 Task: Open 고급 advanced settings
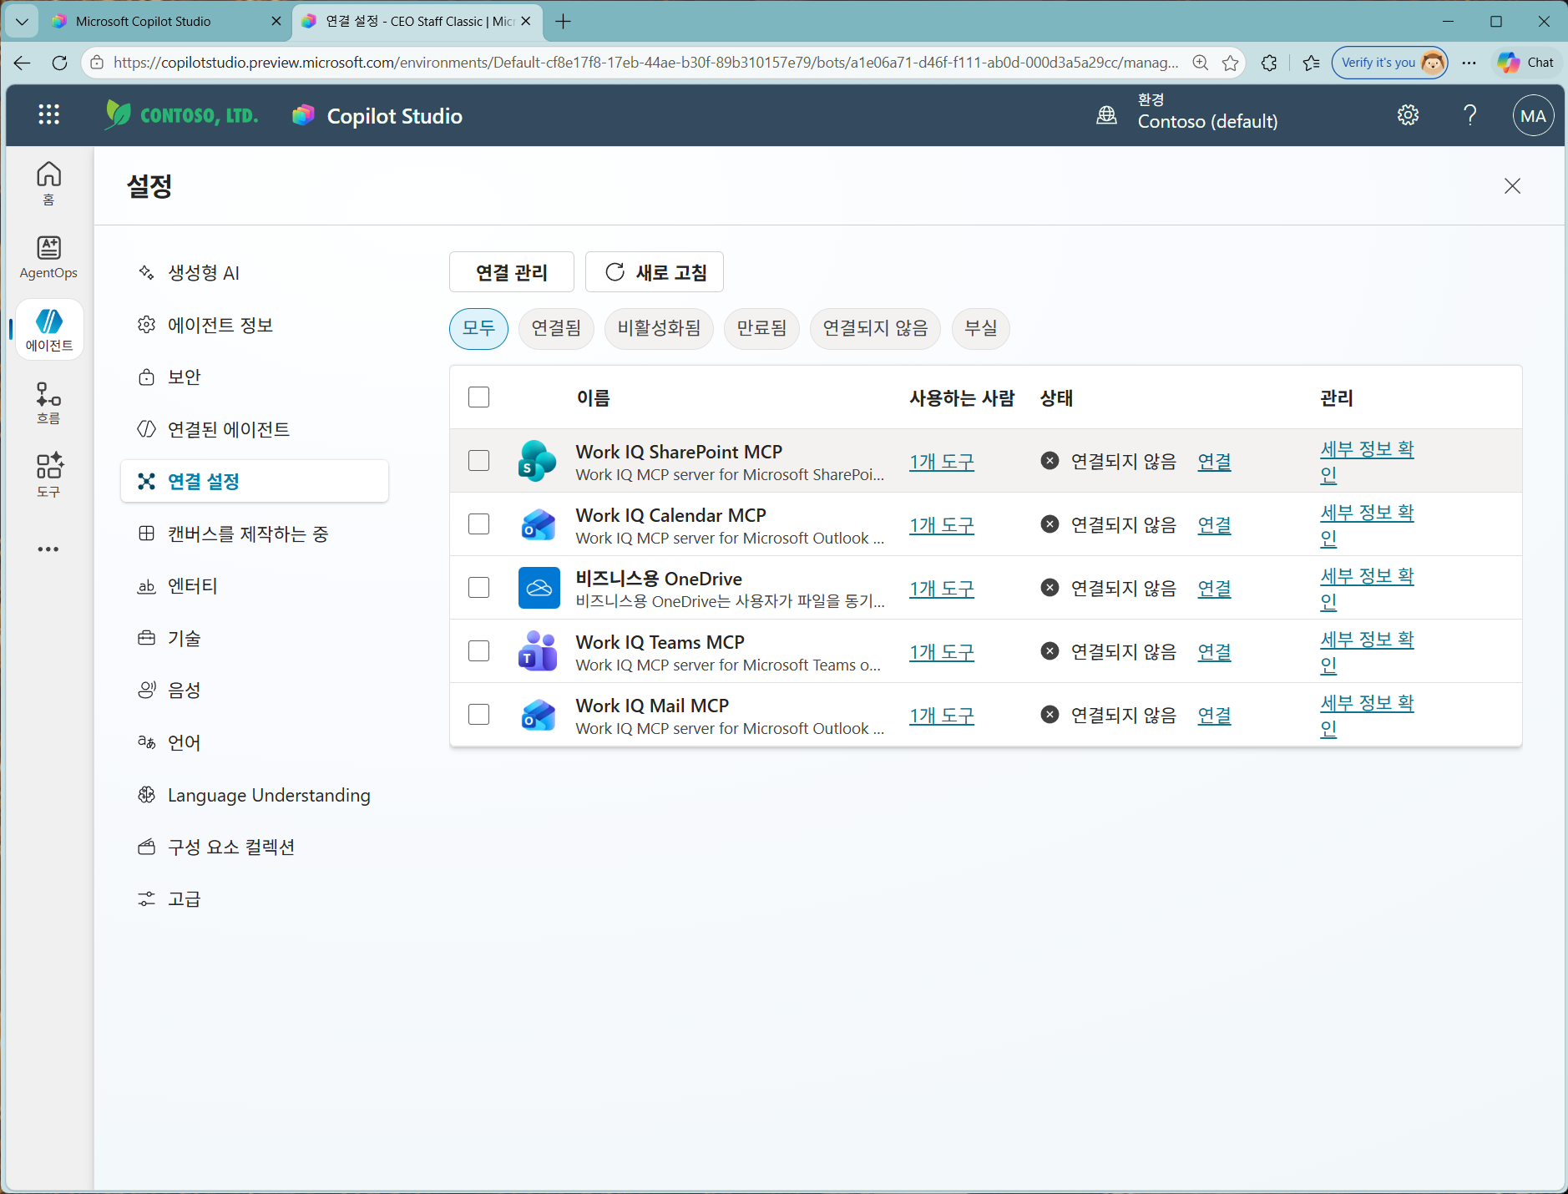point(255,898)
